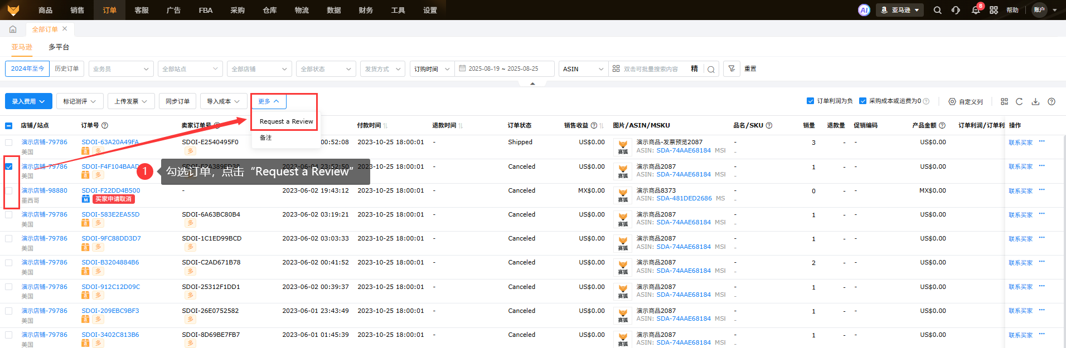The image size is (1066, 348).
Task: Open order link SDOI-583E2EA55D
Action: (x=110, y=214)
